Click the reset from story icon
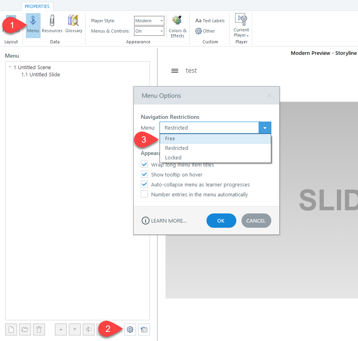This screenshot has width=358, height=341. point(144,329)
